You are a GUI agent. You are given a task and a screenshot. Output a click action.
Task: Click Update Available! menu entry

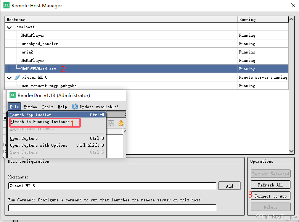click(99, 107)
